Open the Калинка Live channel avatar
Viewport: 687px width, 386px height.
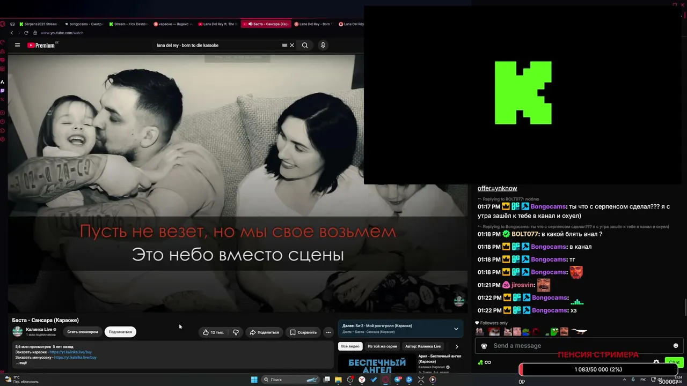18,331
